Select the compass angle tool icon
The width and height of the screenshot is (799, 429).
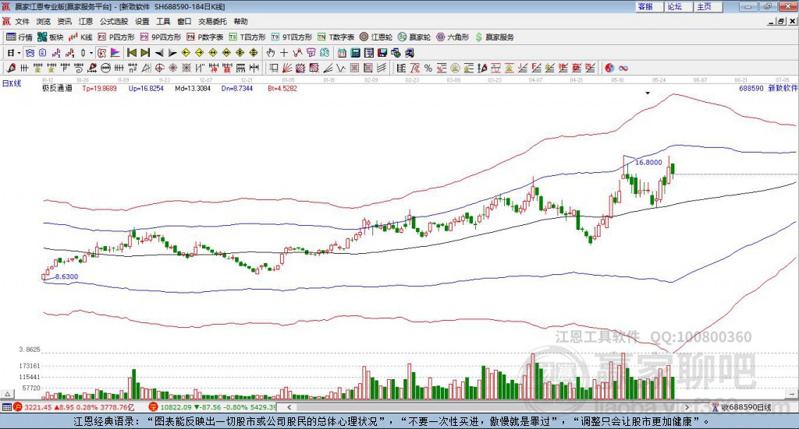coord(146,68)
